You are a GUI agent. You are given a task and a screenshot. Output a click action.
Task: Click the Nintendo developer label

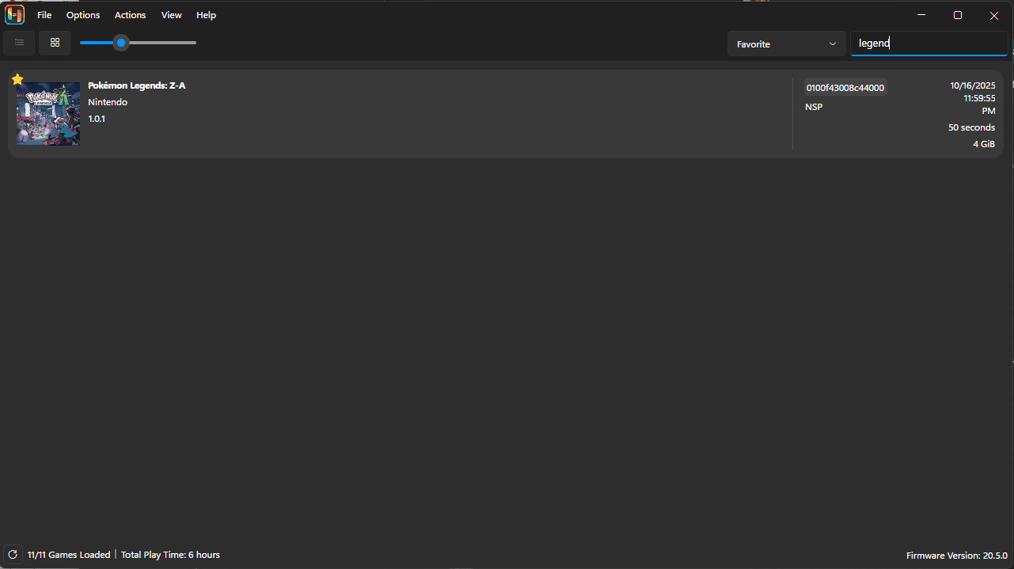(108, 102)
